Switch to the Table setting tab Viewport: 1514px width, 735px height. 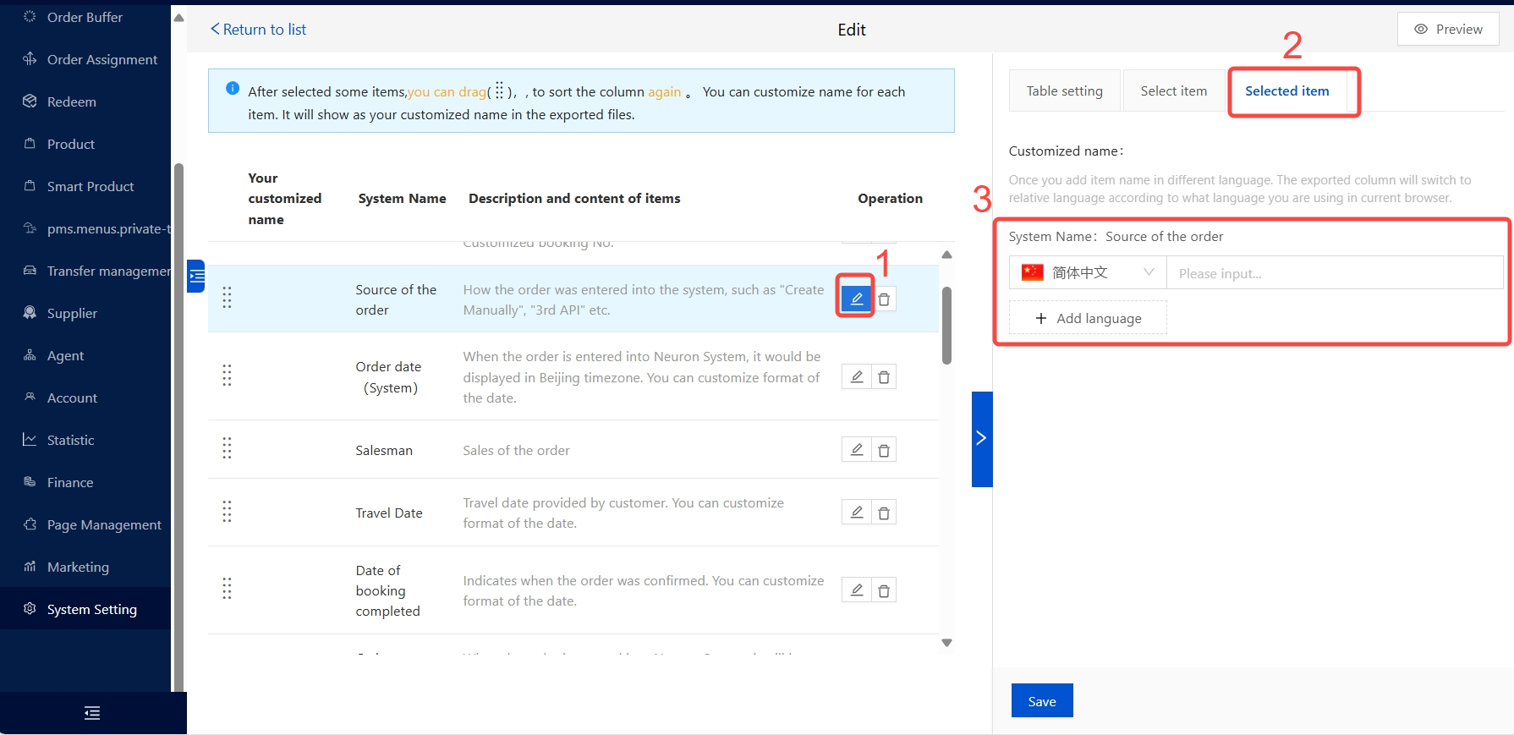[x=1064, y=91]
